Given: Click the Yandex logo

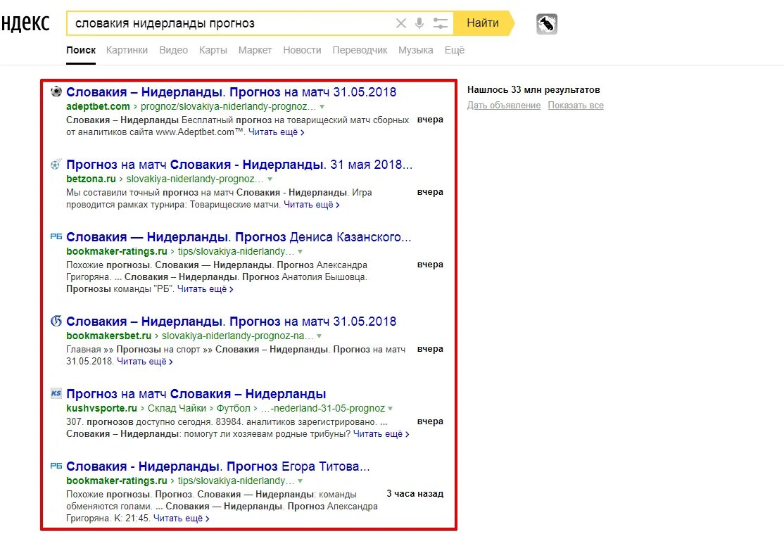Looking at the screenshot, I should click(x=25, y=23).
